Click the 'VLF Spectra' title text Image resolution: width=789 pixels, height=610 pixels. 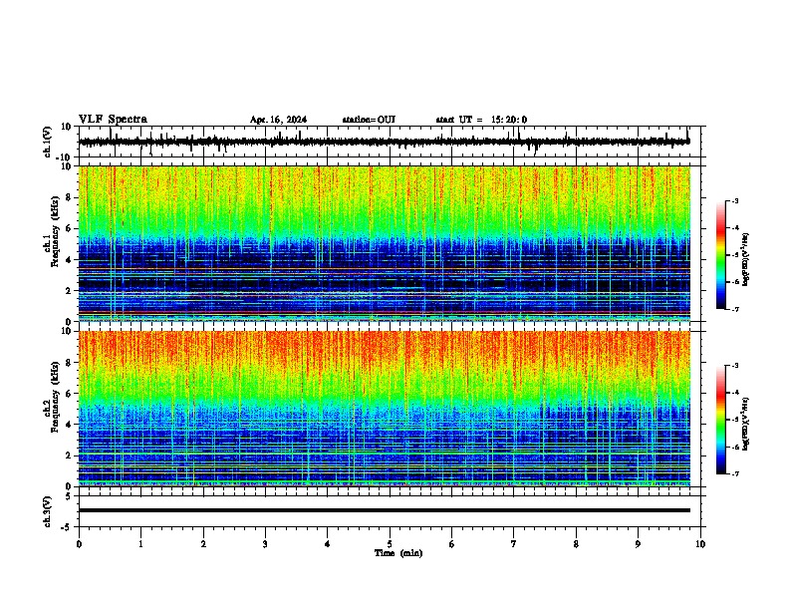tap(113, 120)
